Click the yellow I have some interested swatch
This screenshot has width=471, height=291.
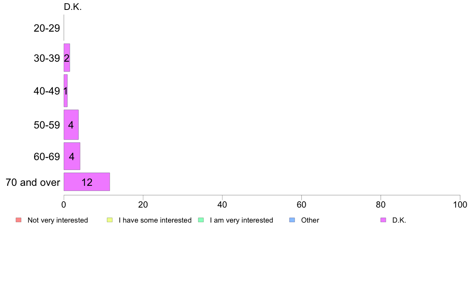pyautogui.click(x=110, y=220)
